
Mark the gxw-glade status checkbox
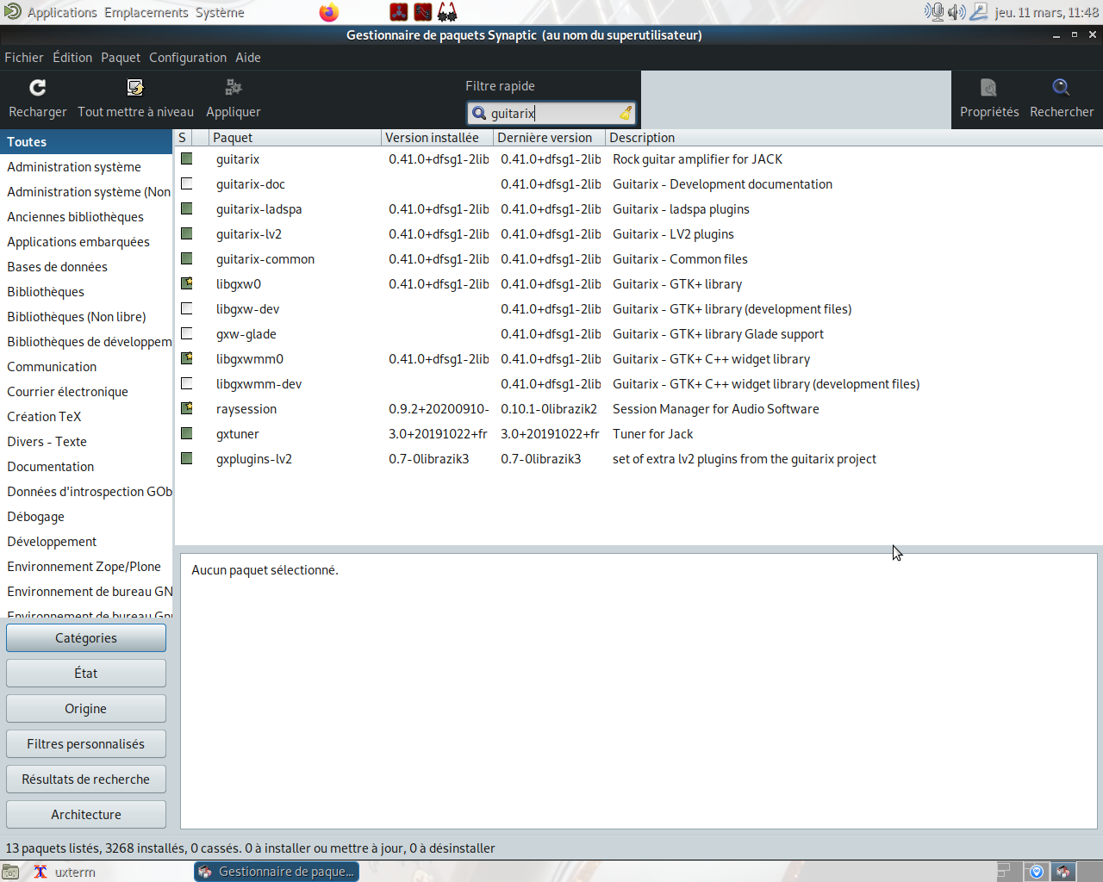tap(186, 334)
